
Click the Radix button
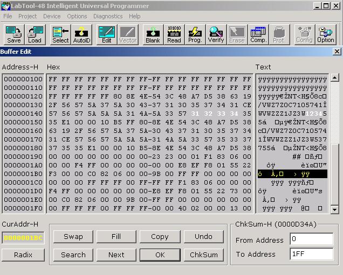[x=23, y=255]
